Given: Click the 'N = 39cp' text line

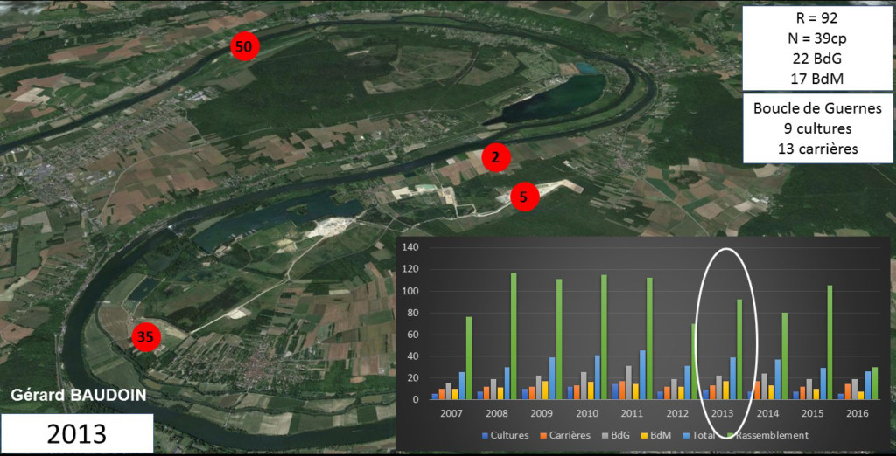Looking at the screenshot, I should click(817, 38).
